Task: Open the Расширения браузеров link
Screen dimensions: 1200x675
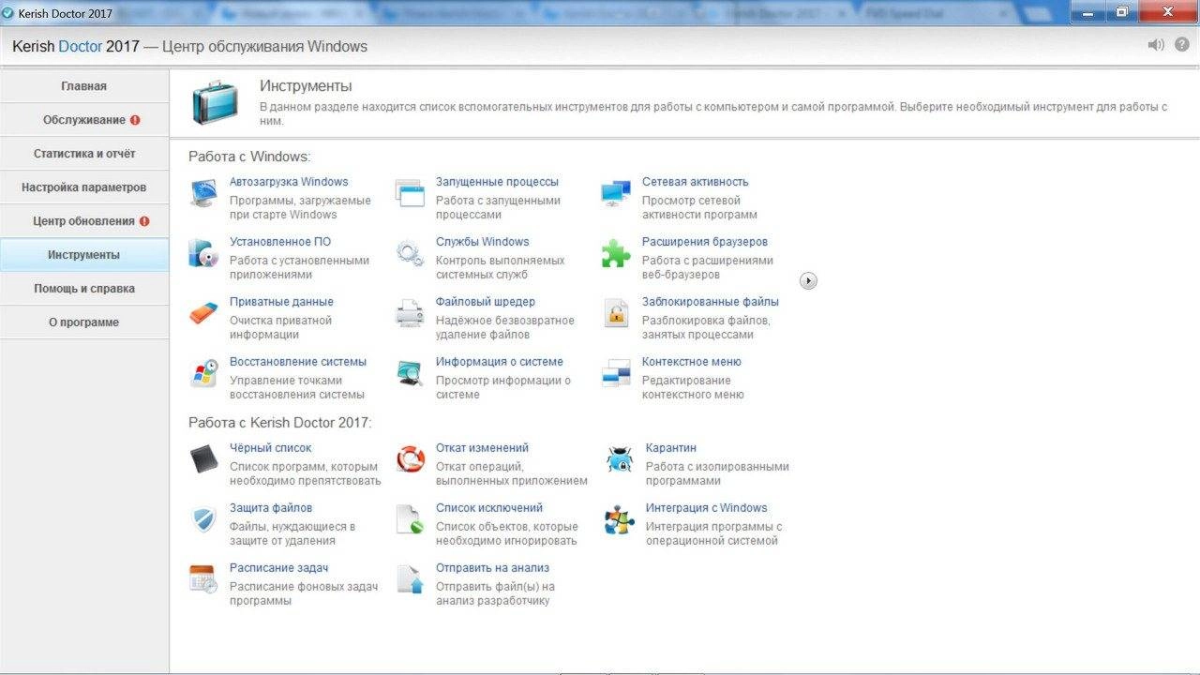Action: 705,242
